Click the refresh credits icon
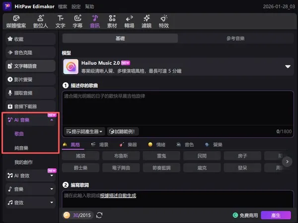The image size is (298, 223). coord(99,215)
